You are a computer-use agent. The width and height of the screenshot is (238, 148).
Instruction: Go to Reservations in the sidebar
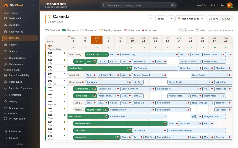tap(20, 32)
